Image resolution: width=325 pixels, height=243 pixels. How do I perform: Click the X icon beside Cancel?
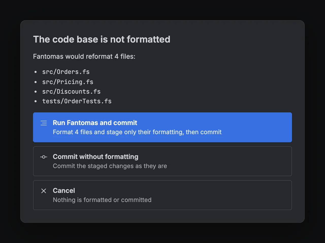tap(44, 191)
